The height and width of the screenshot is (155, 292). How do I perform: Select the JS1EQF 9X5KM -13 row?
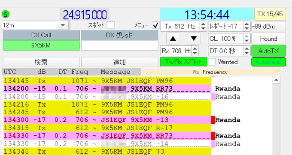pos(107,120)
